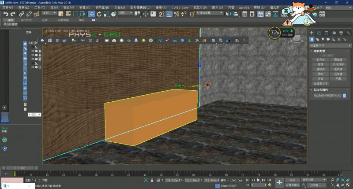Collapse the 名称和颜色 rollout

pos(321,89)
